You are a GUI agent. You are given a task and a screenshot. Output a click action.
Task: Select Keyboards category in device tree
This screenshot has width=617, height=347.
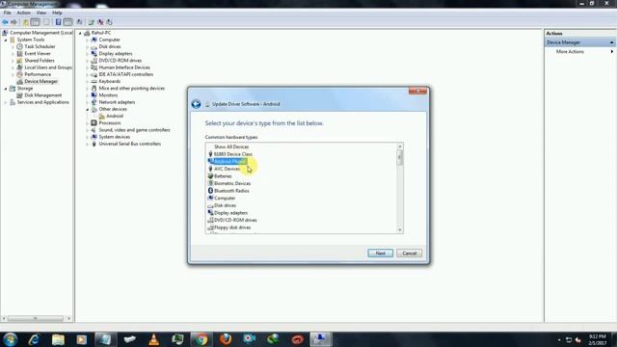109,81
